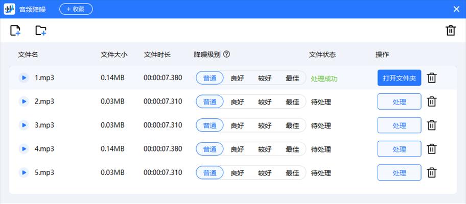Click the 音频降噪 window title
466x204 pixels.
coord(33,9)
